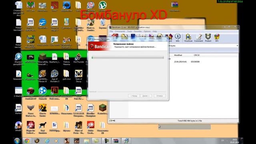Click the SFX icon in WinRAR toolbar

[x=217, y=38]
